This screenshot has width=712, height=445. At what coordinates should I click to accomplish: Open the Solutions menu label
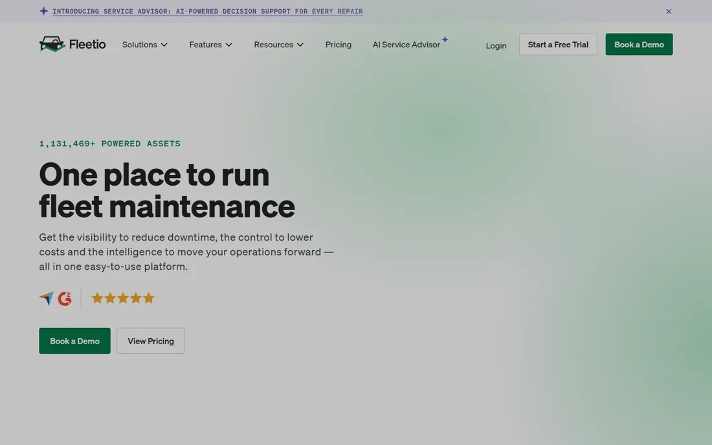click(x=139, y=45)
